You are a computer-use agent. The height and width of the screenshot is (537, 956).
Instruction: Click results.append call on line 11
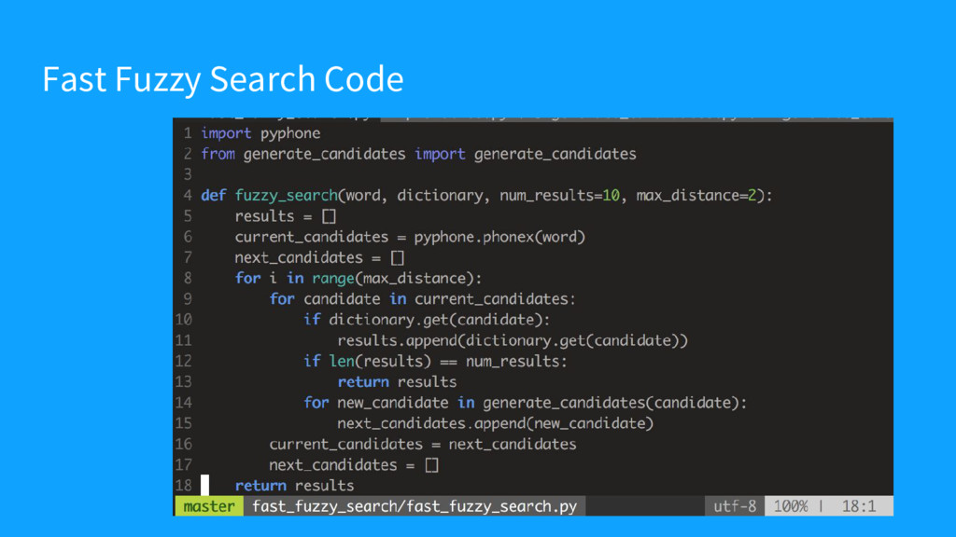513,340
